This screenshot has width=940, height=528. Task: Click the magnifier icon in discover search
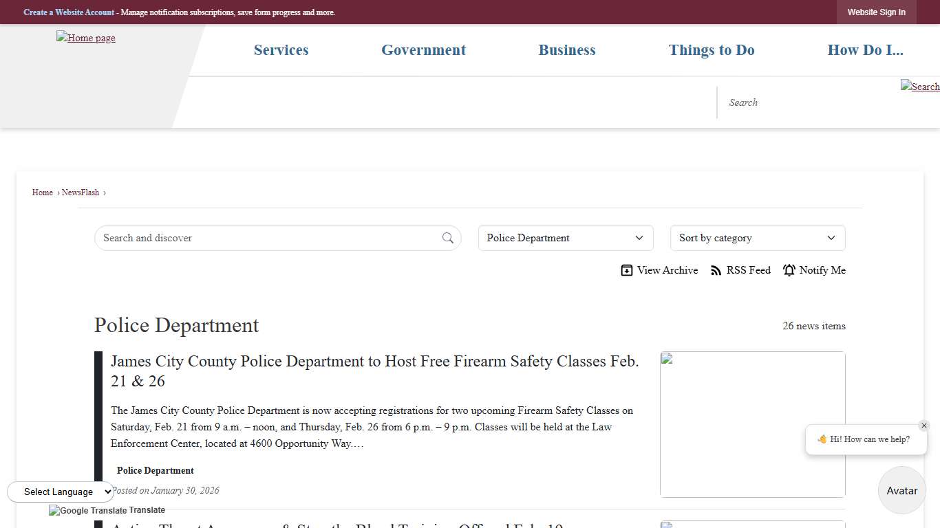448,238
